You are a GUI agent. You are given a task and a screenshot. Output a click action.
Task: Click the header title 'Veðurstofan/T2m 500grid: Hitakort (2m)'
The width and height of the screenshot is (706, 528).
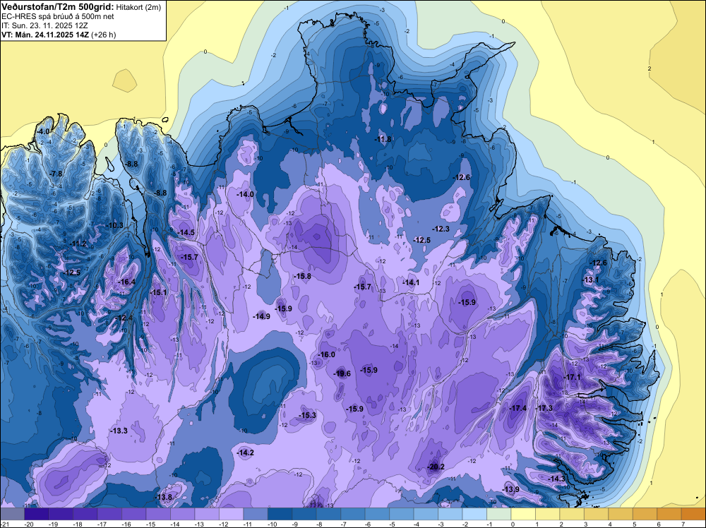[x=81, y=7]
